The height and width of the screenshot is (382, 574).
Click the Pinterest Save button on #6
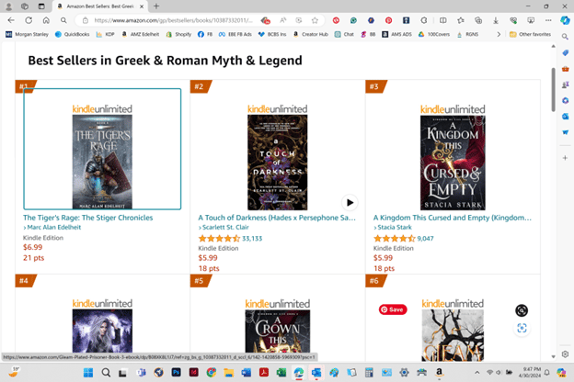point(393,309)
